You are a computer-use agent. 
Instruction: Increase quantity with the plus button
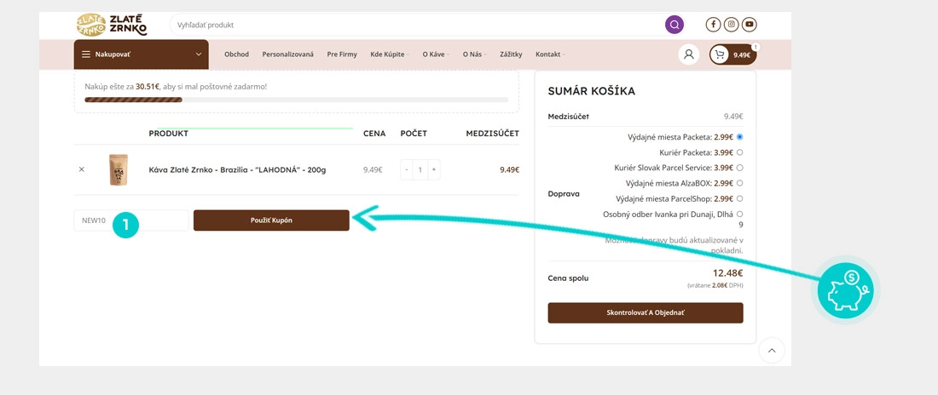click(x=434, y=169)
